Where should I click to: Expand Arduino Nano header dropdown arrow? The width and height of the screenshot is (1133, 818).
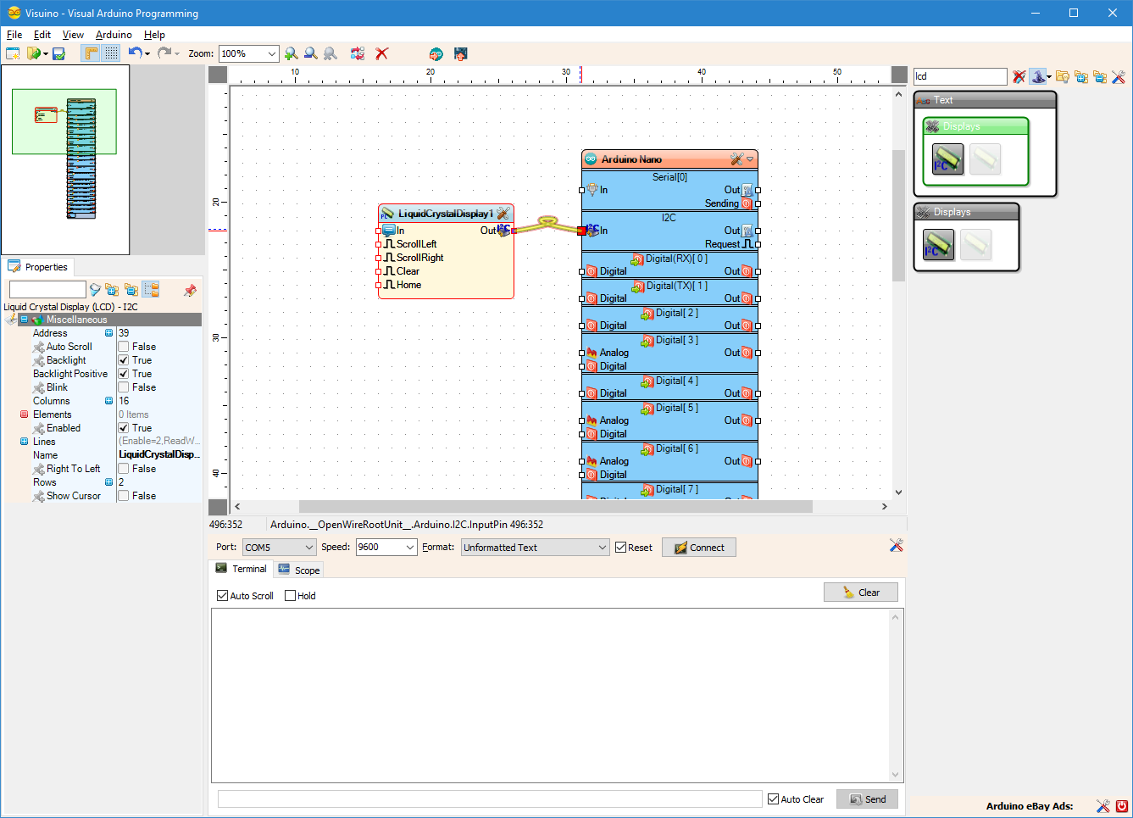(750, 159)
